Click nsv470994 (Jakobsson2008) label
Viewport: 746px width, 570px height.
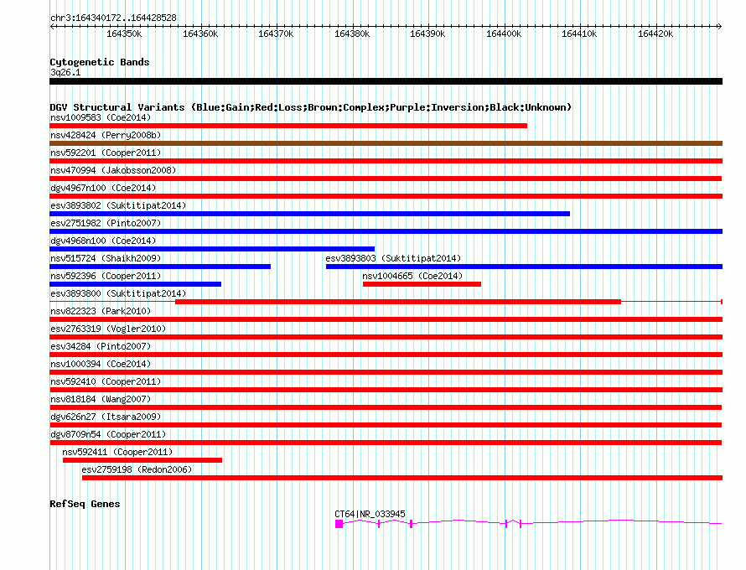[x=113, y=170]
